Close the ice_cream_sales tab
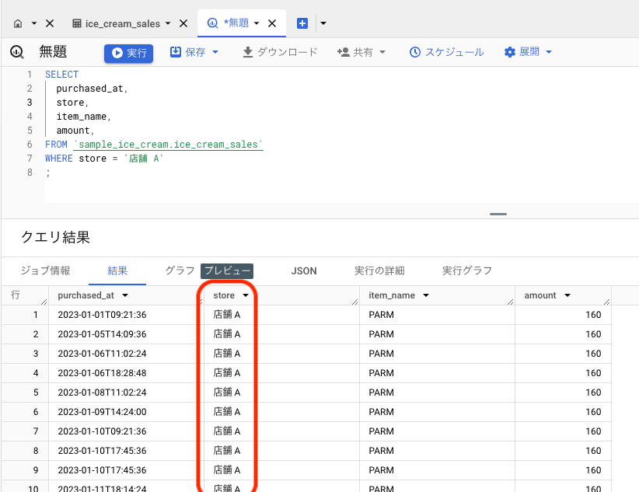This screenshot has width=639, height=492. pos(183,23)
